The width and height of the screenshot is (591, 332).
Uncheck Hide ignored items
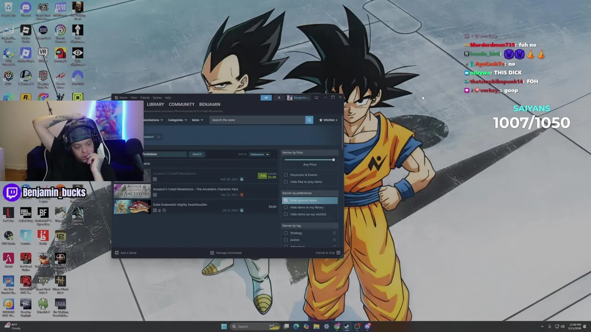pyautogui.click(x=286, y=201)
